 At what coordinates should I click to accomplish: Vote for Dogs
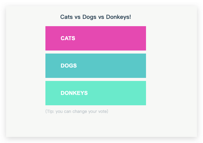(x=95, y=66)
